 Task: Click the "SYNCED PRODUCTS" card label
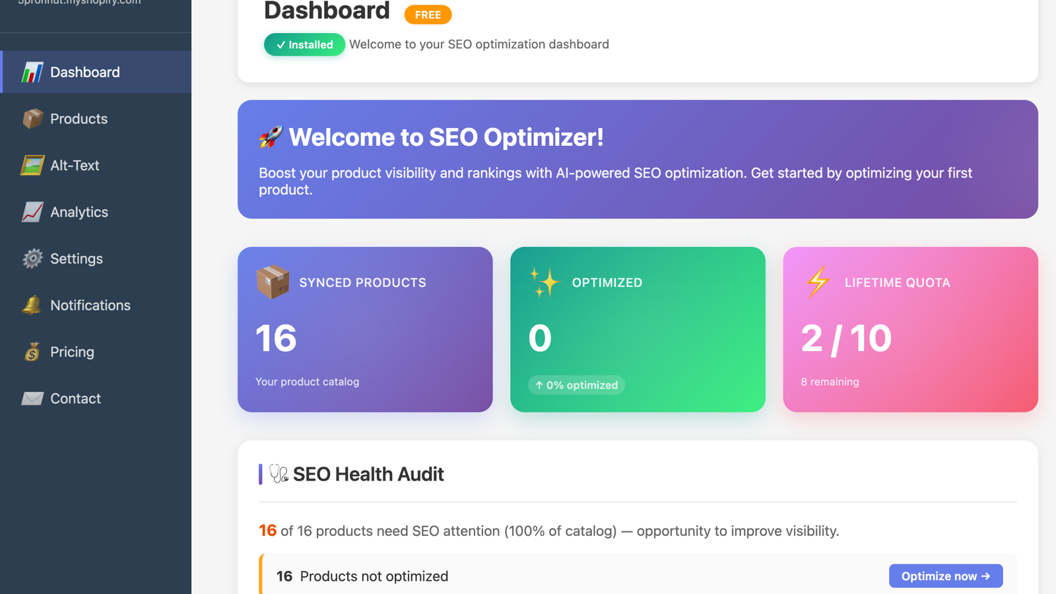[362, 282]
